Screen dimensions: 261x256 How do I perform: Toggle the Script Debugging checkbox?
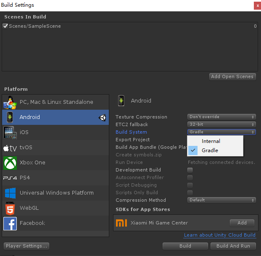tap(190, 185)
